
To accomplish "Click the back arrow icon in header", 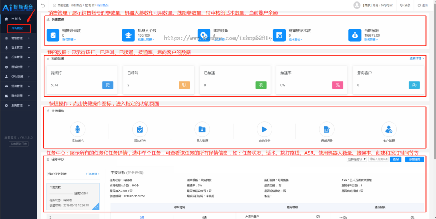I will [x=43, y=5].
